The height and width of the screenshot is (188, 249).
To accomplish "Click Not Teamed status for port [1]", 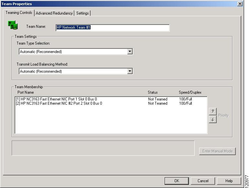I will (158, 99).
